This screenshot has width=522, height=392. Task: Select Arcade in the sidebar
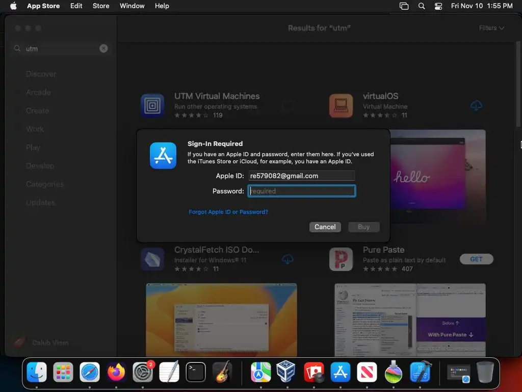[38, 92]
